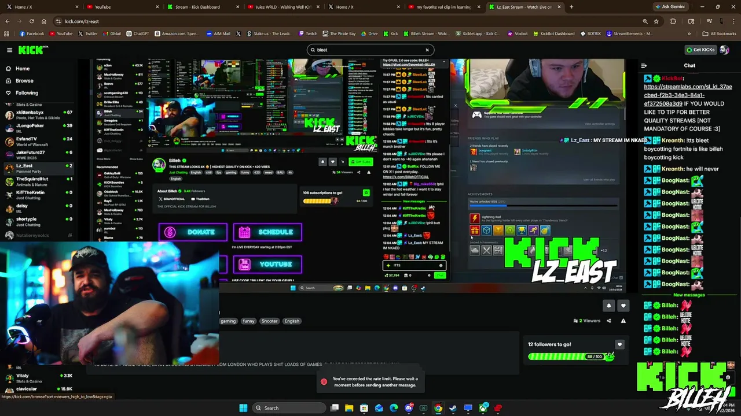Open the emote picker in chat
The height and width of the screenshot is (416, 741).
(x=728, y=377)
